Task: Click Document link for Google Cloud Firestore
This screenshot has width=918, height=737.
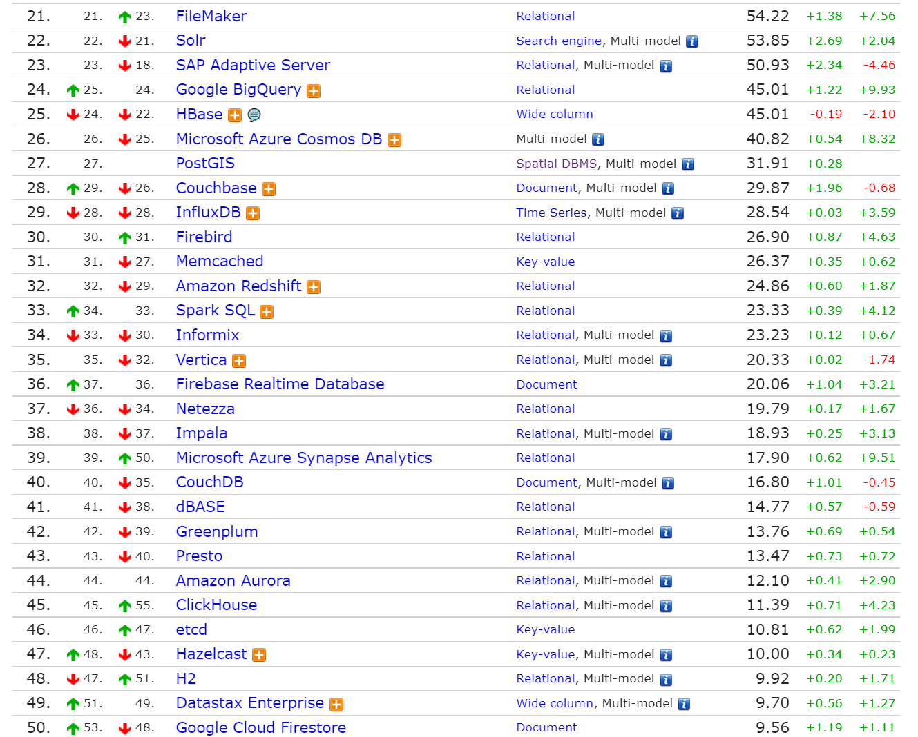Action: (546, 727)
